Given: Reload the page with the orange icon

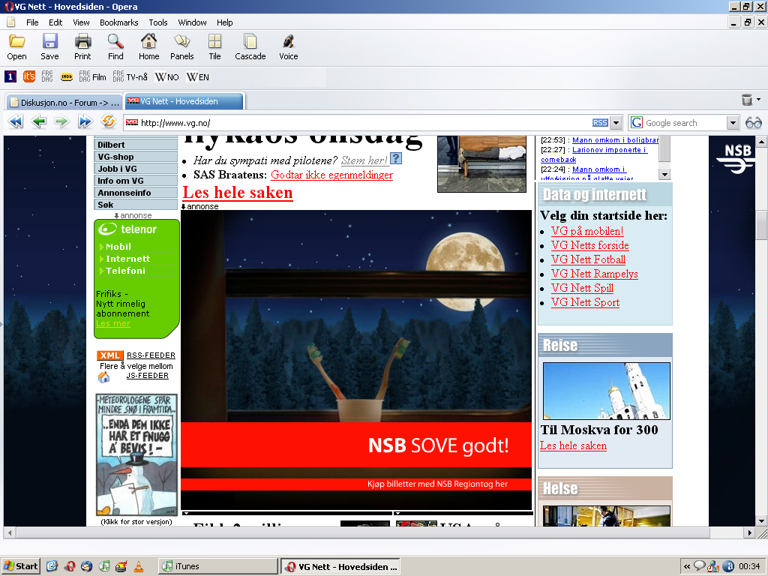Looking at the screenshot, I should click(x=108, y=121).
